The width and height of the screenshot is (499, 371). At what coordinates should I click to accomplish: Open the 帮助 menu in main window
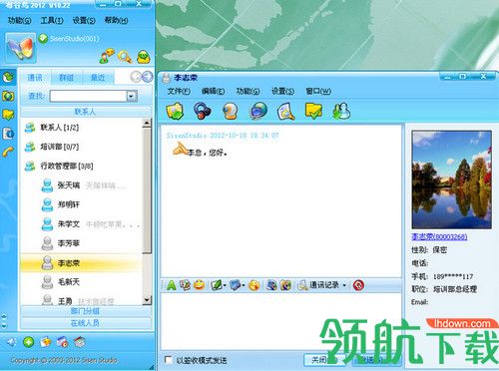[116, 20]
